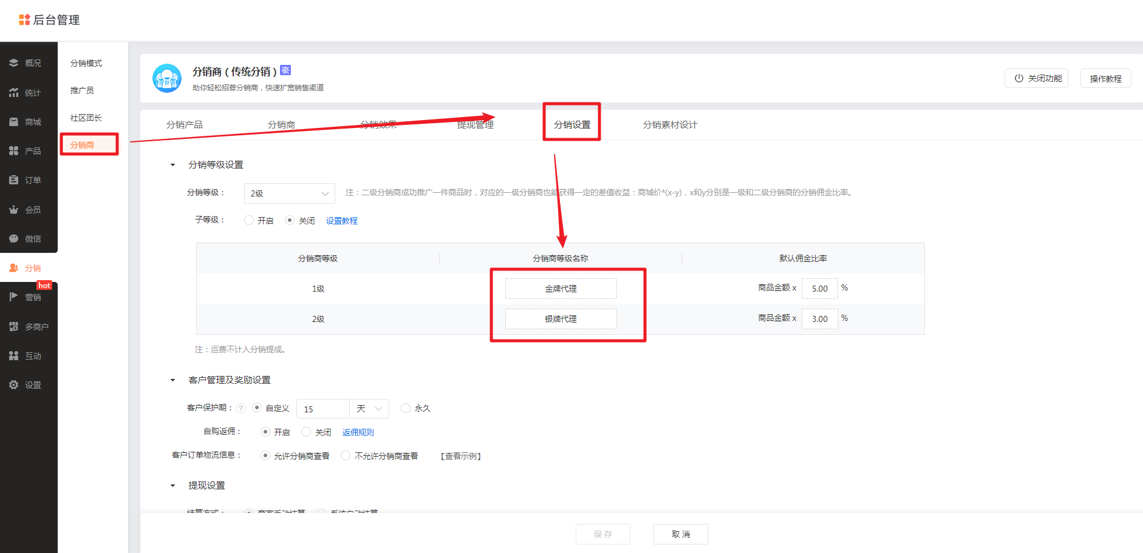
Task: Open the 互动 icon
Action: [13, 356]
